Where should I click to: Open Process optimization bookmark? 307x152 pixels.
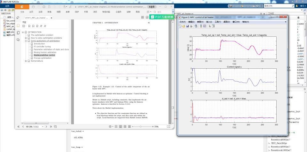(x=43, y=58)
